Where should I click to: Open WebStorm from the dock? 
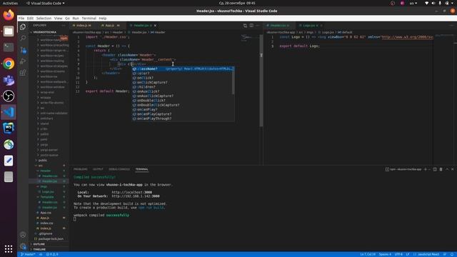pyautogui.click(x=9, y=128)
